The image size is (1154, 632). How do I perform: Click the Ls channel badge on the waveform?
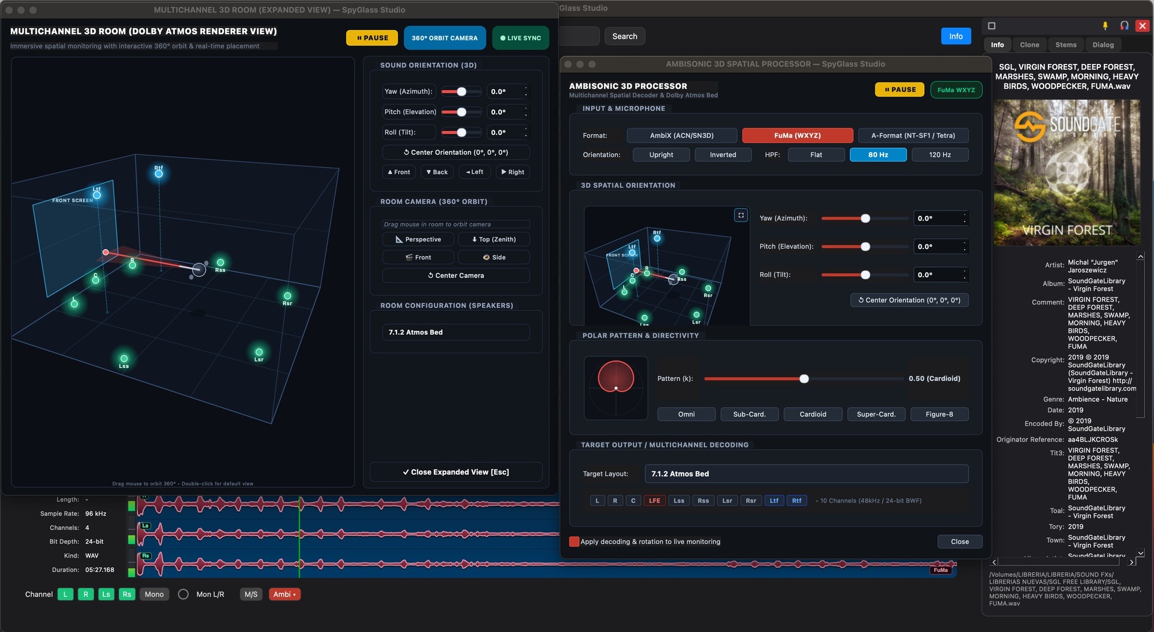point(145,525)
